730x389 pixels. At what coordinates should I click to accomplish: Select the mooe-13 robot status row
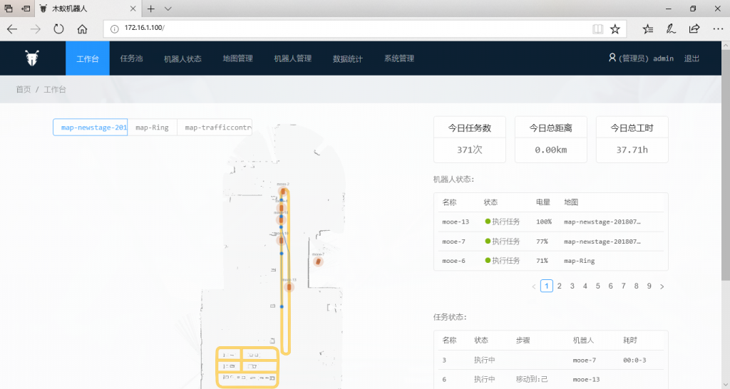click(x=550, y=222)
